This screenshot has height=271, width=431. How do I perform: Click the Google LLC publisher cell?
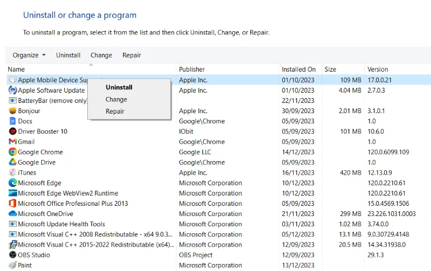(195, 152)
